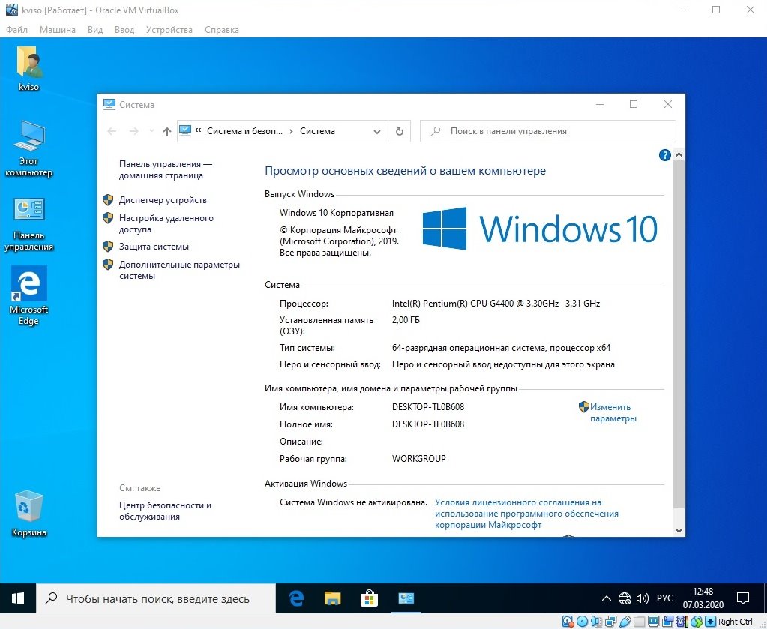Viewport: 767px width, 629px height.
Task: Go to Панель управления — домашняя страница
Action: (166, 169)
